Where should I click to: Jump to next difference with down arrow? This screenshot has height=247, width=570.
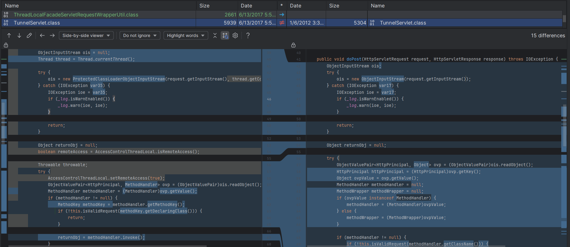(19, 35)
